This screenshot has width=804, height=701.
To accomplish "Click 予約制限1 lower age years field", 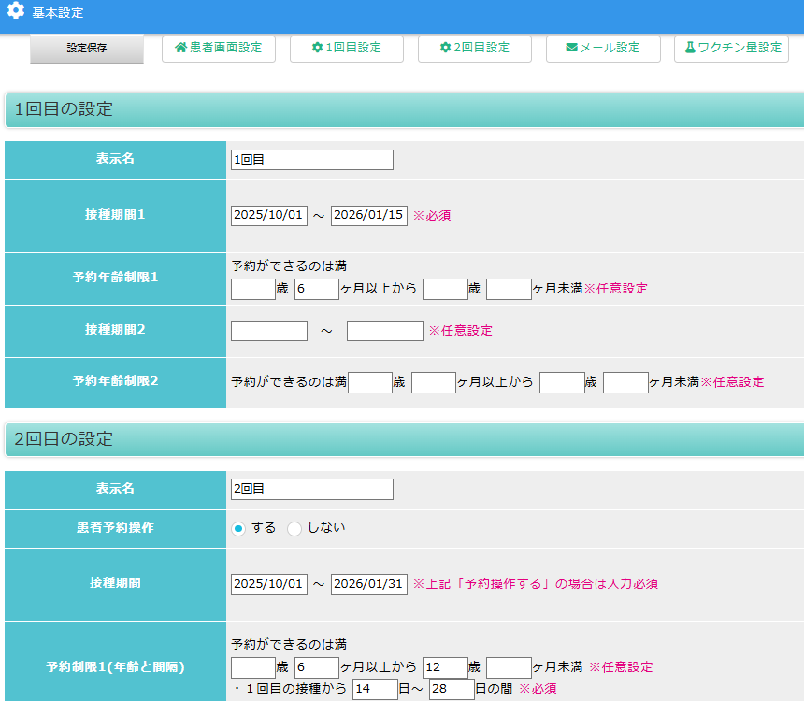I will tap(253, 667).
